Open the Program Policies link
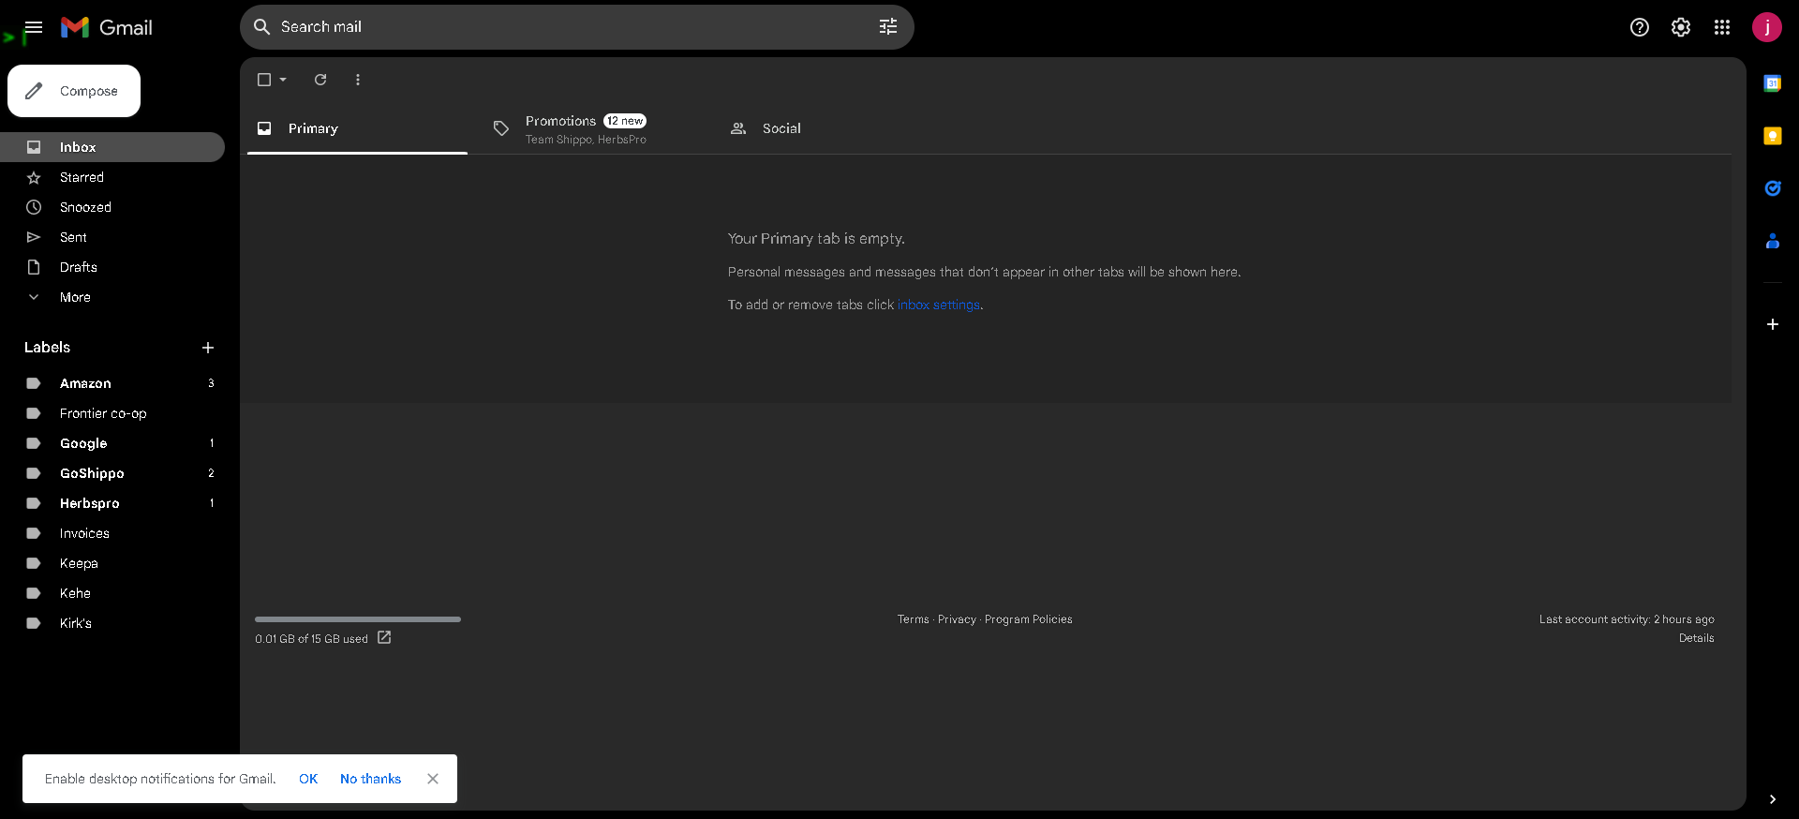 1029,619
